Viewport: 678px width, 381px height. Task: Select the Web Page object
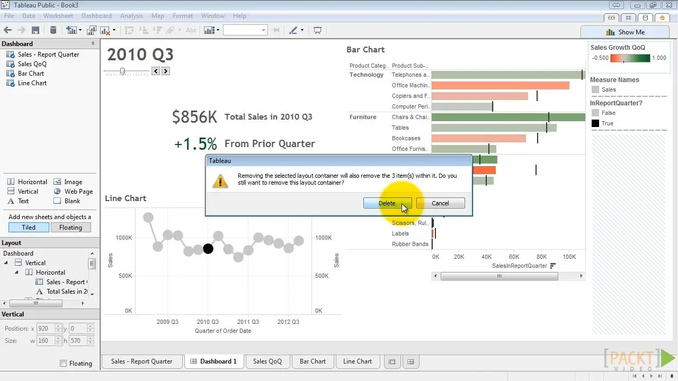coord(73,191)
